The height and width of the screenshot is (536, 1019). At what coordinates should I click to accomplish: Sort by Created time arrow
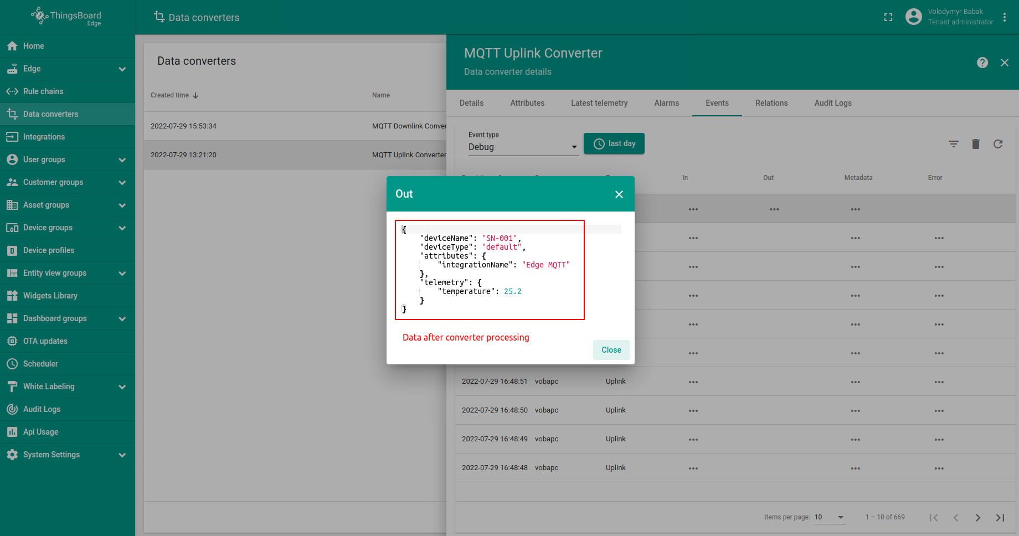pyautogui.click(x=195, y=95)
